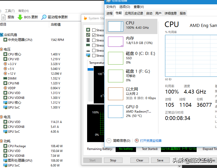This screenshot has width=217, height=168.
Task: Switch to the 应用历史记录 tab
Action: [x=134, y=13]
